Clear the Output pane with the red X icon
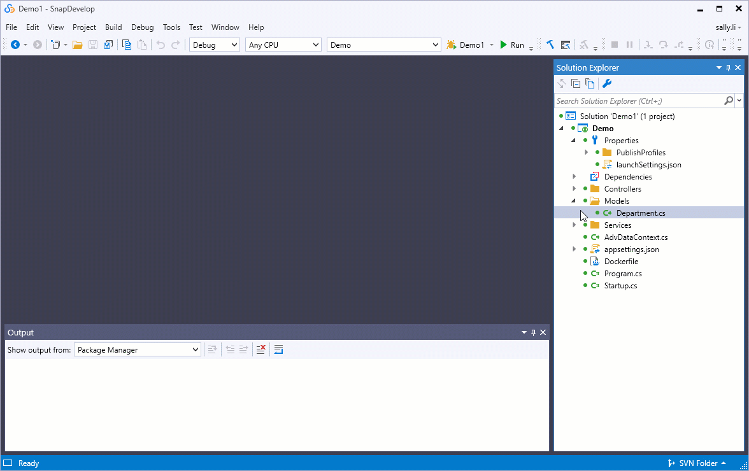The width and height of the screenshot is (749, 471). [x=261, y=350]
